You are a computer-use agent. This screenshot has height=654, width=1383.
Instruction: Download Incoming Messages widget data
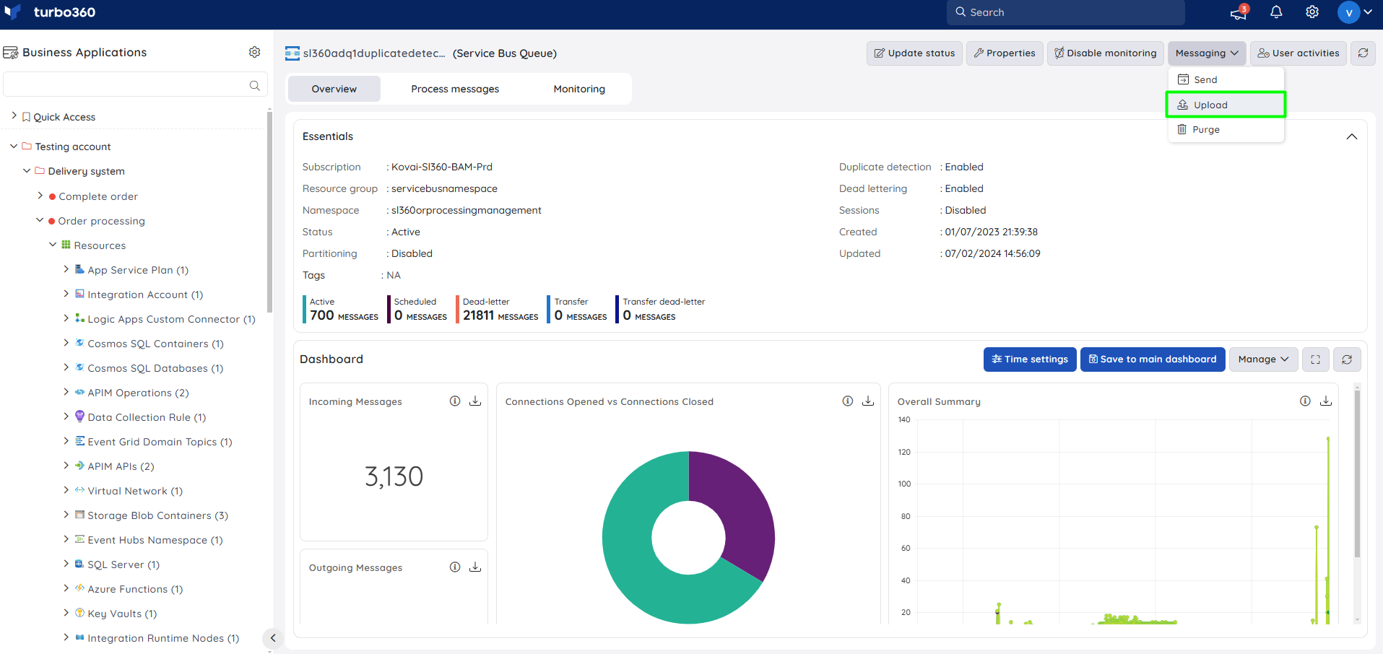click(x=475, y=401)
